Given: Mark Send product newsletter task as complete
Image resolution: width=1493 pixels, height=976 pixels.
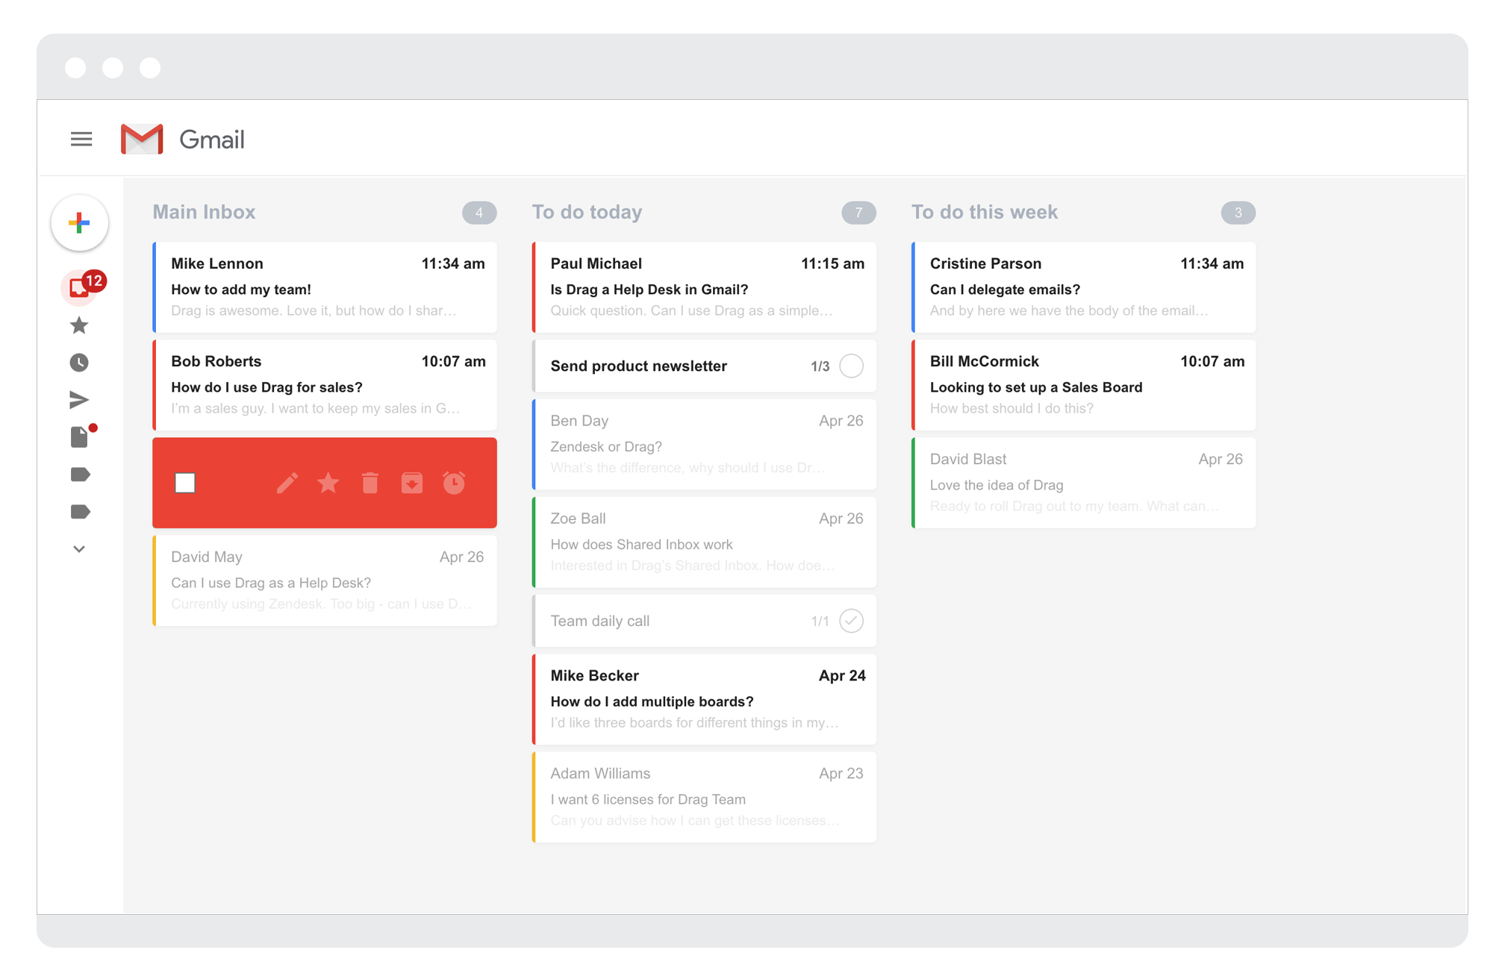Looking at the screenshot, I should coord(852,366).
